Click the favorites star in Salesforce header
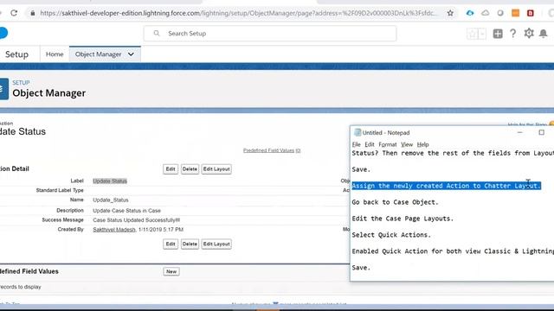 [x=472, y=34]
